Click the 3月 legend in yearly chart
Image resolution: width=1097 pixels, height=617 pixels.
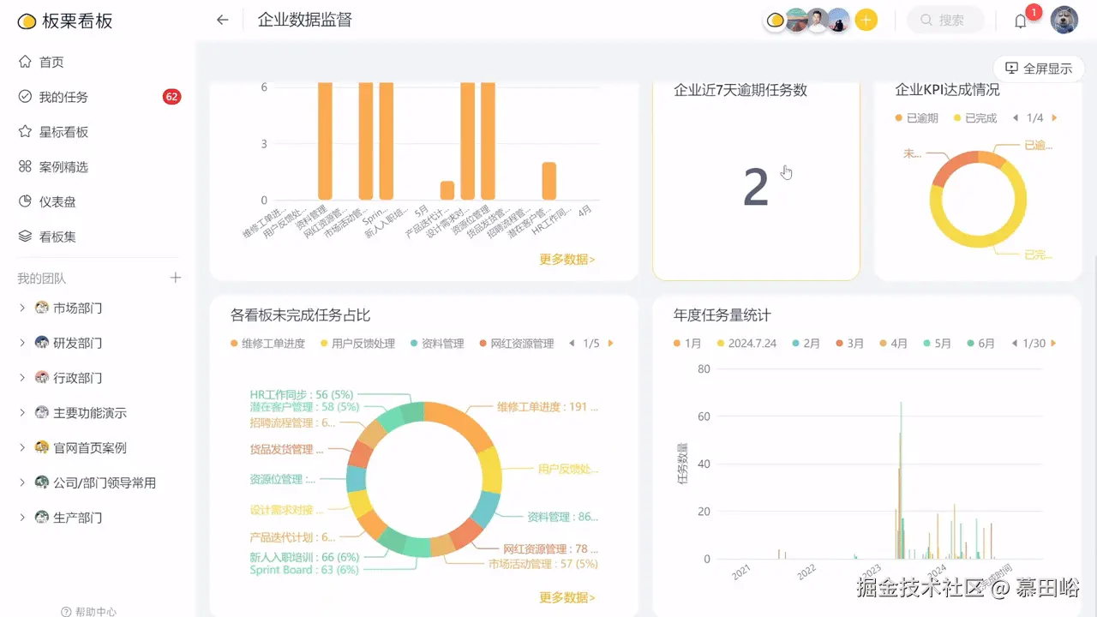(850, 344)
